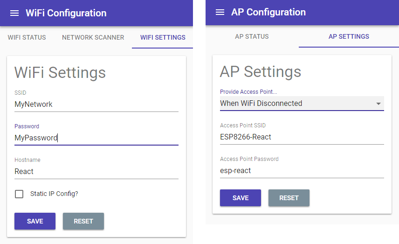The height and width of the screenshot is (244, 399).
Task: Reset the WiFi settings form
Action: click(83, 221)
